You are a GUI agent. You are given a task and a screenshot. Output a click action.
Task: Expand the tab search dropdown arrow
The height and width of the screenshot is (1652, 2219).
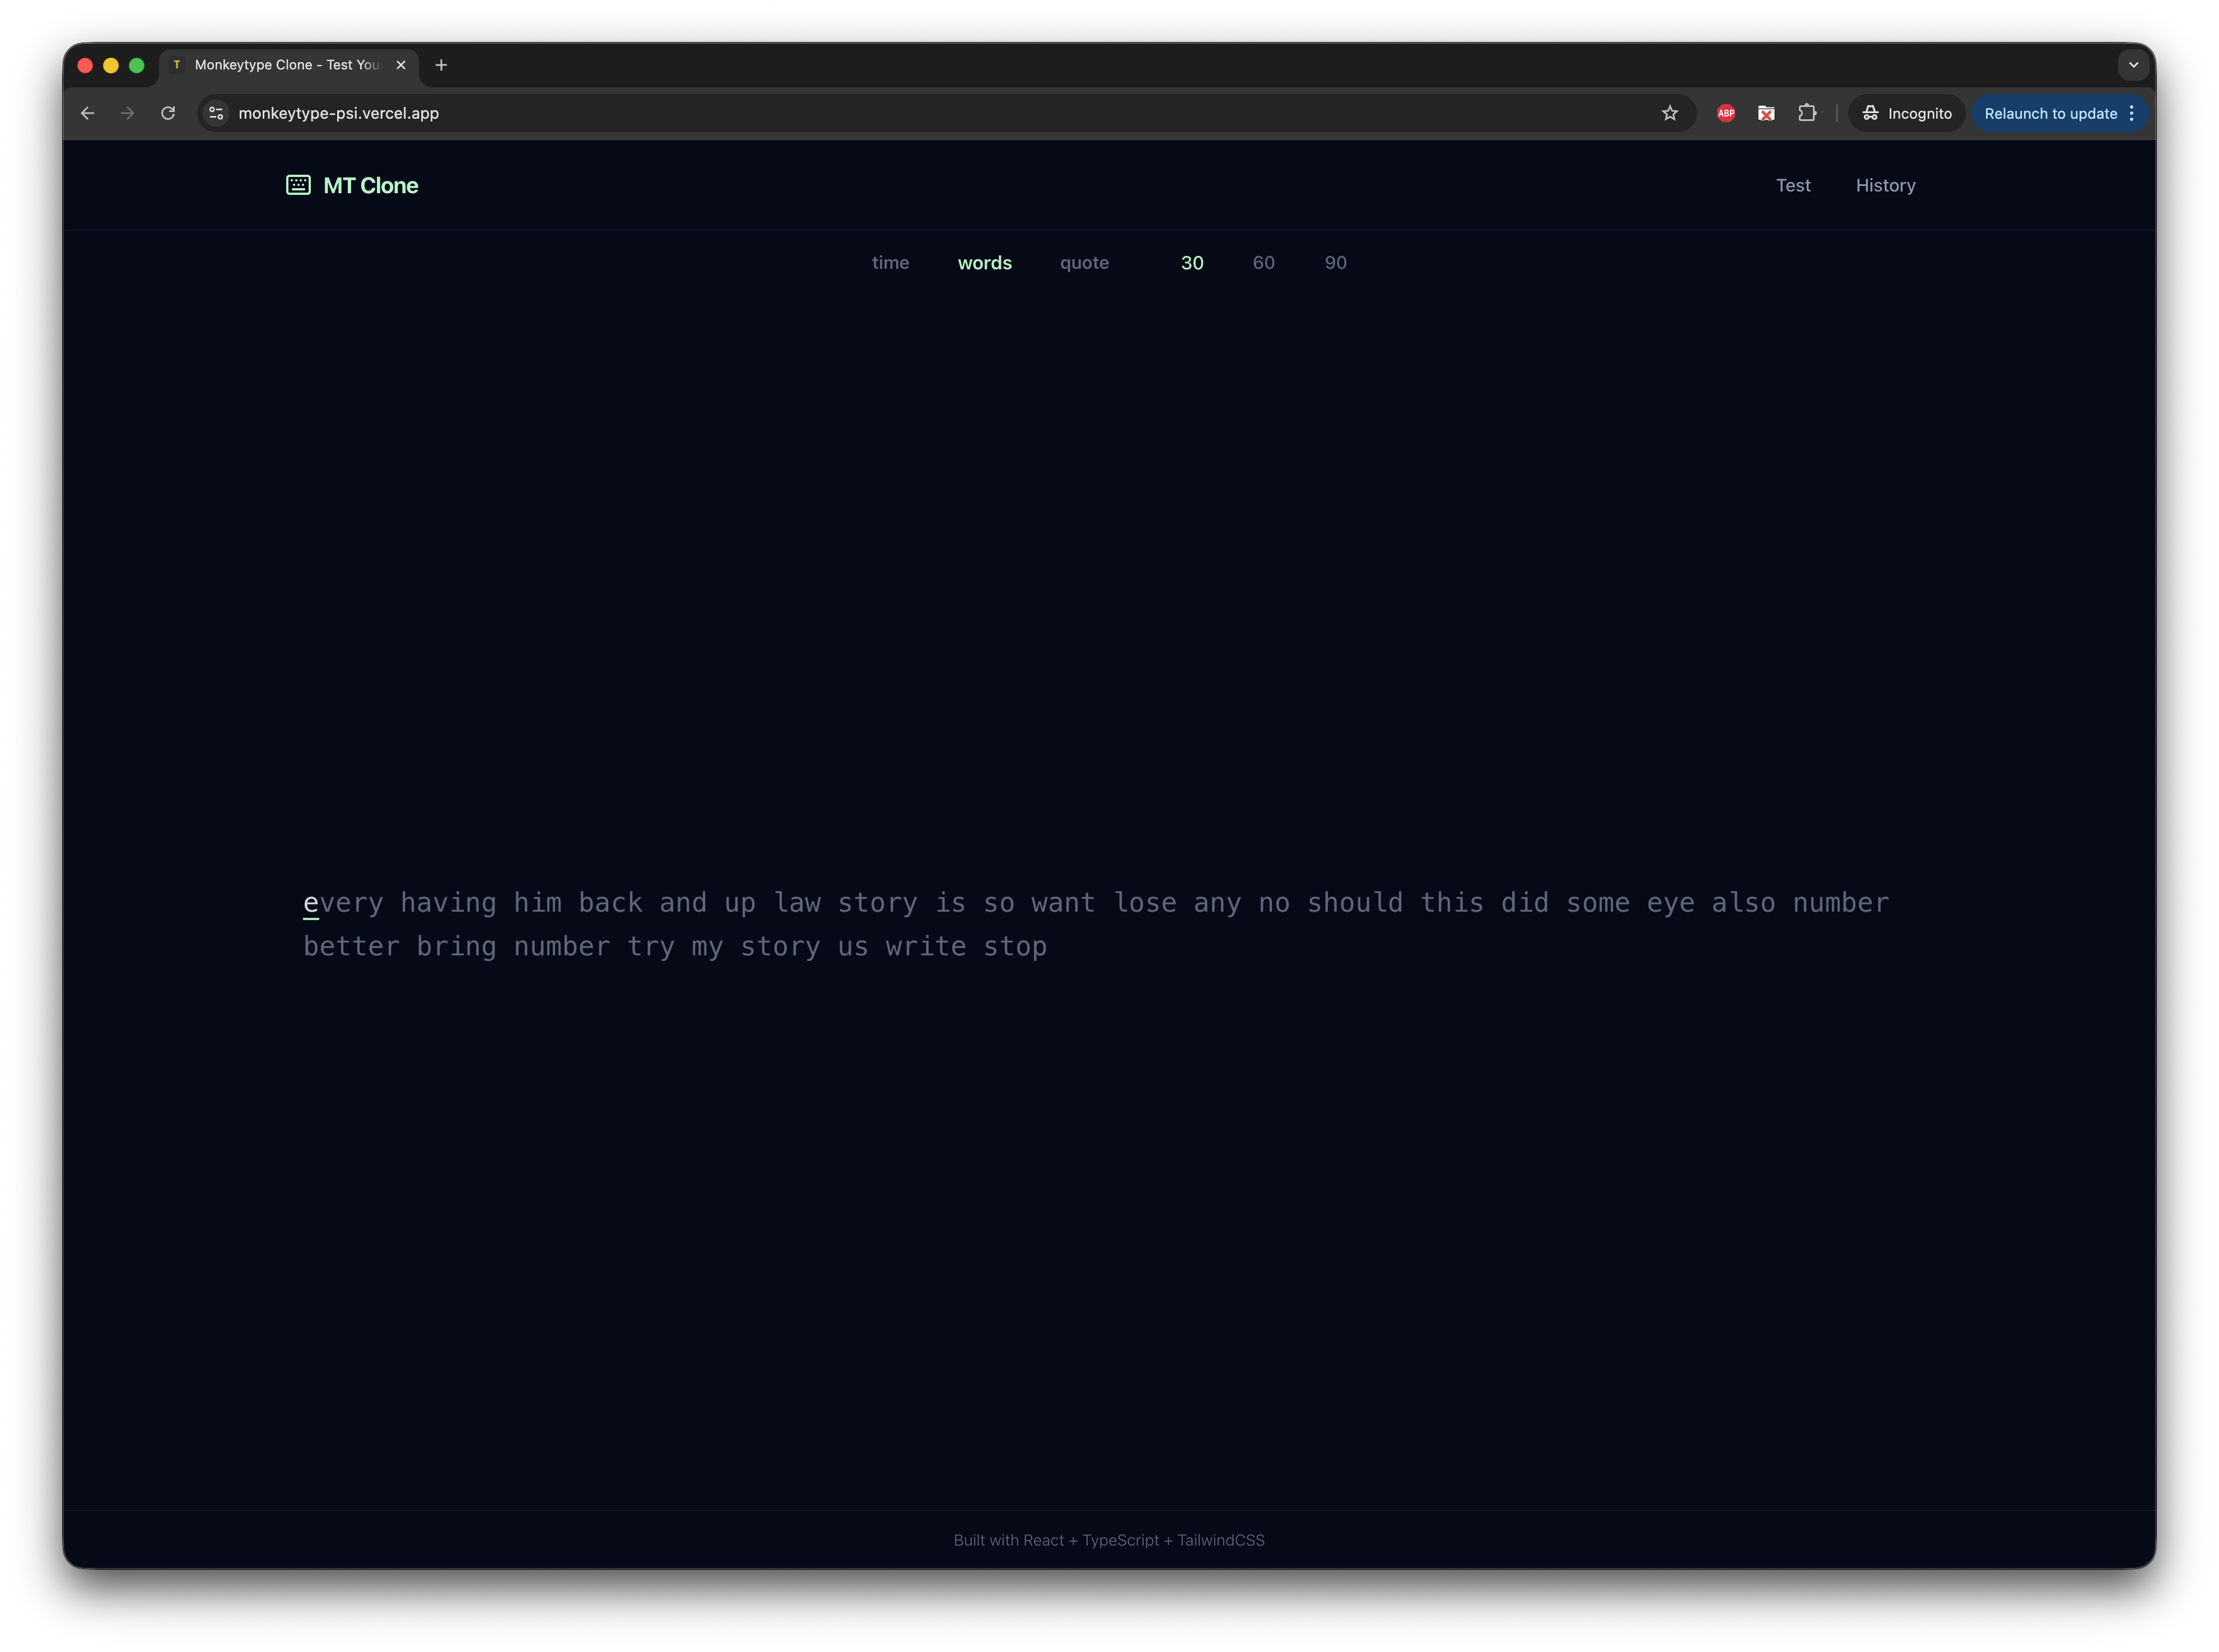(x=2133, y=65)
